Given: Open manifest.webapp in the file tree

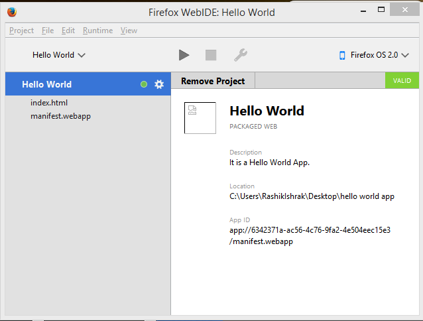Looking at the screenshot, I should pyautogui.click(x=60, y=116).
